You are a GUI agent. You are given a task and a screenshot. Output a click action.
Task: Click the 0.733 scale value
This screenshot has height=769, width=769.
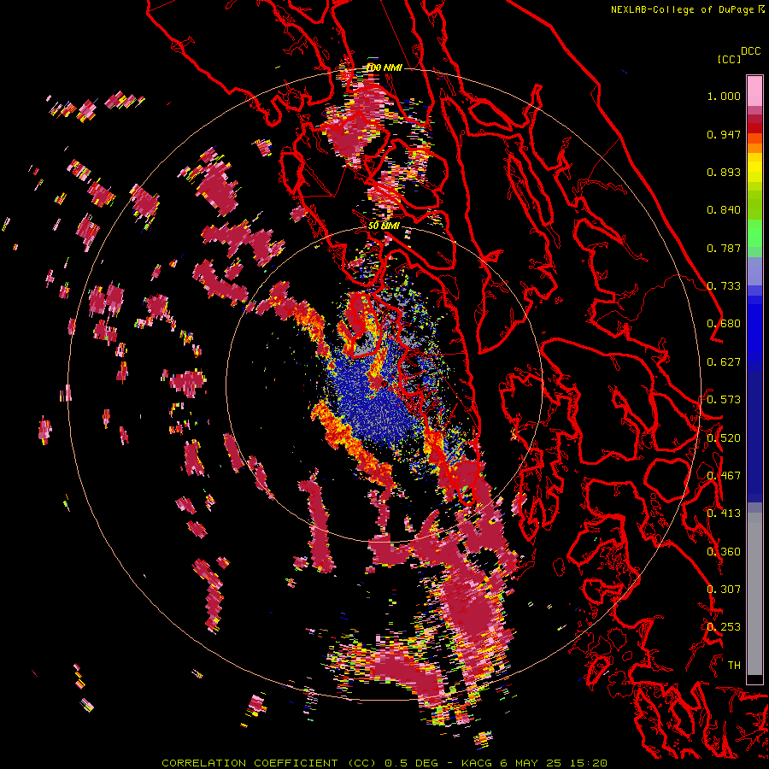[724, 286]
